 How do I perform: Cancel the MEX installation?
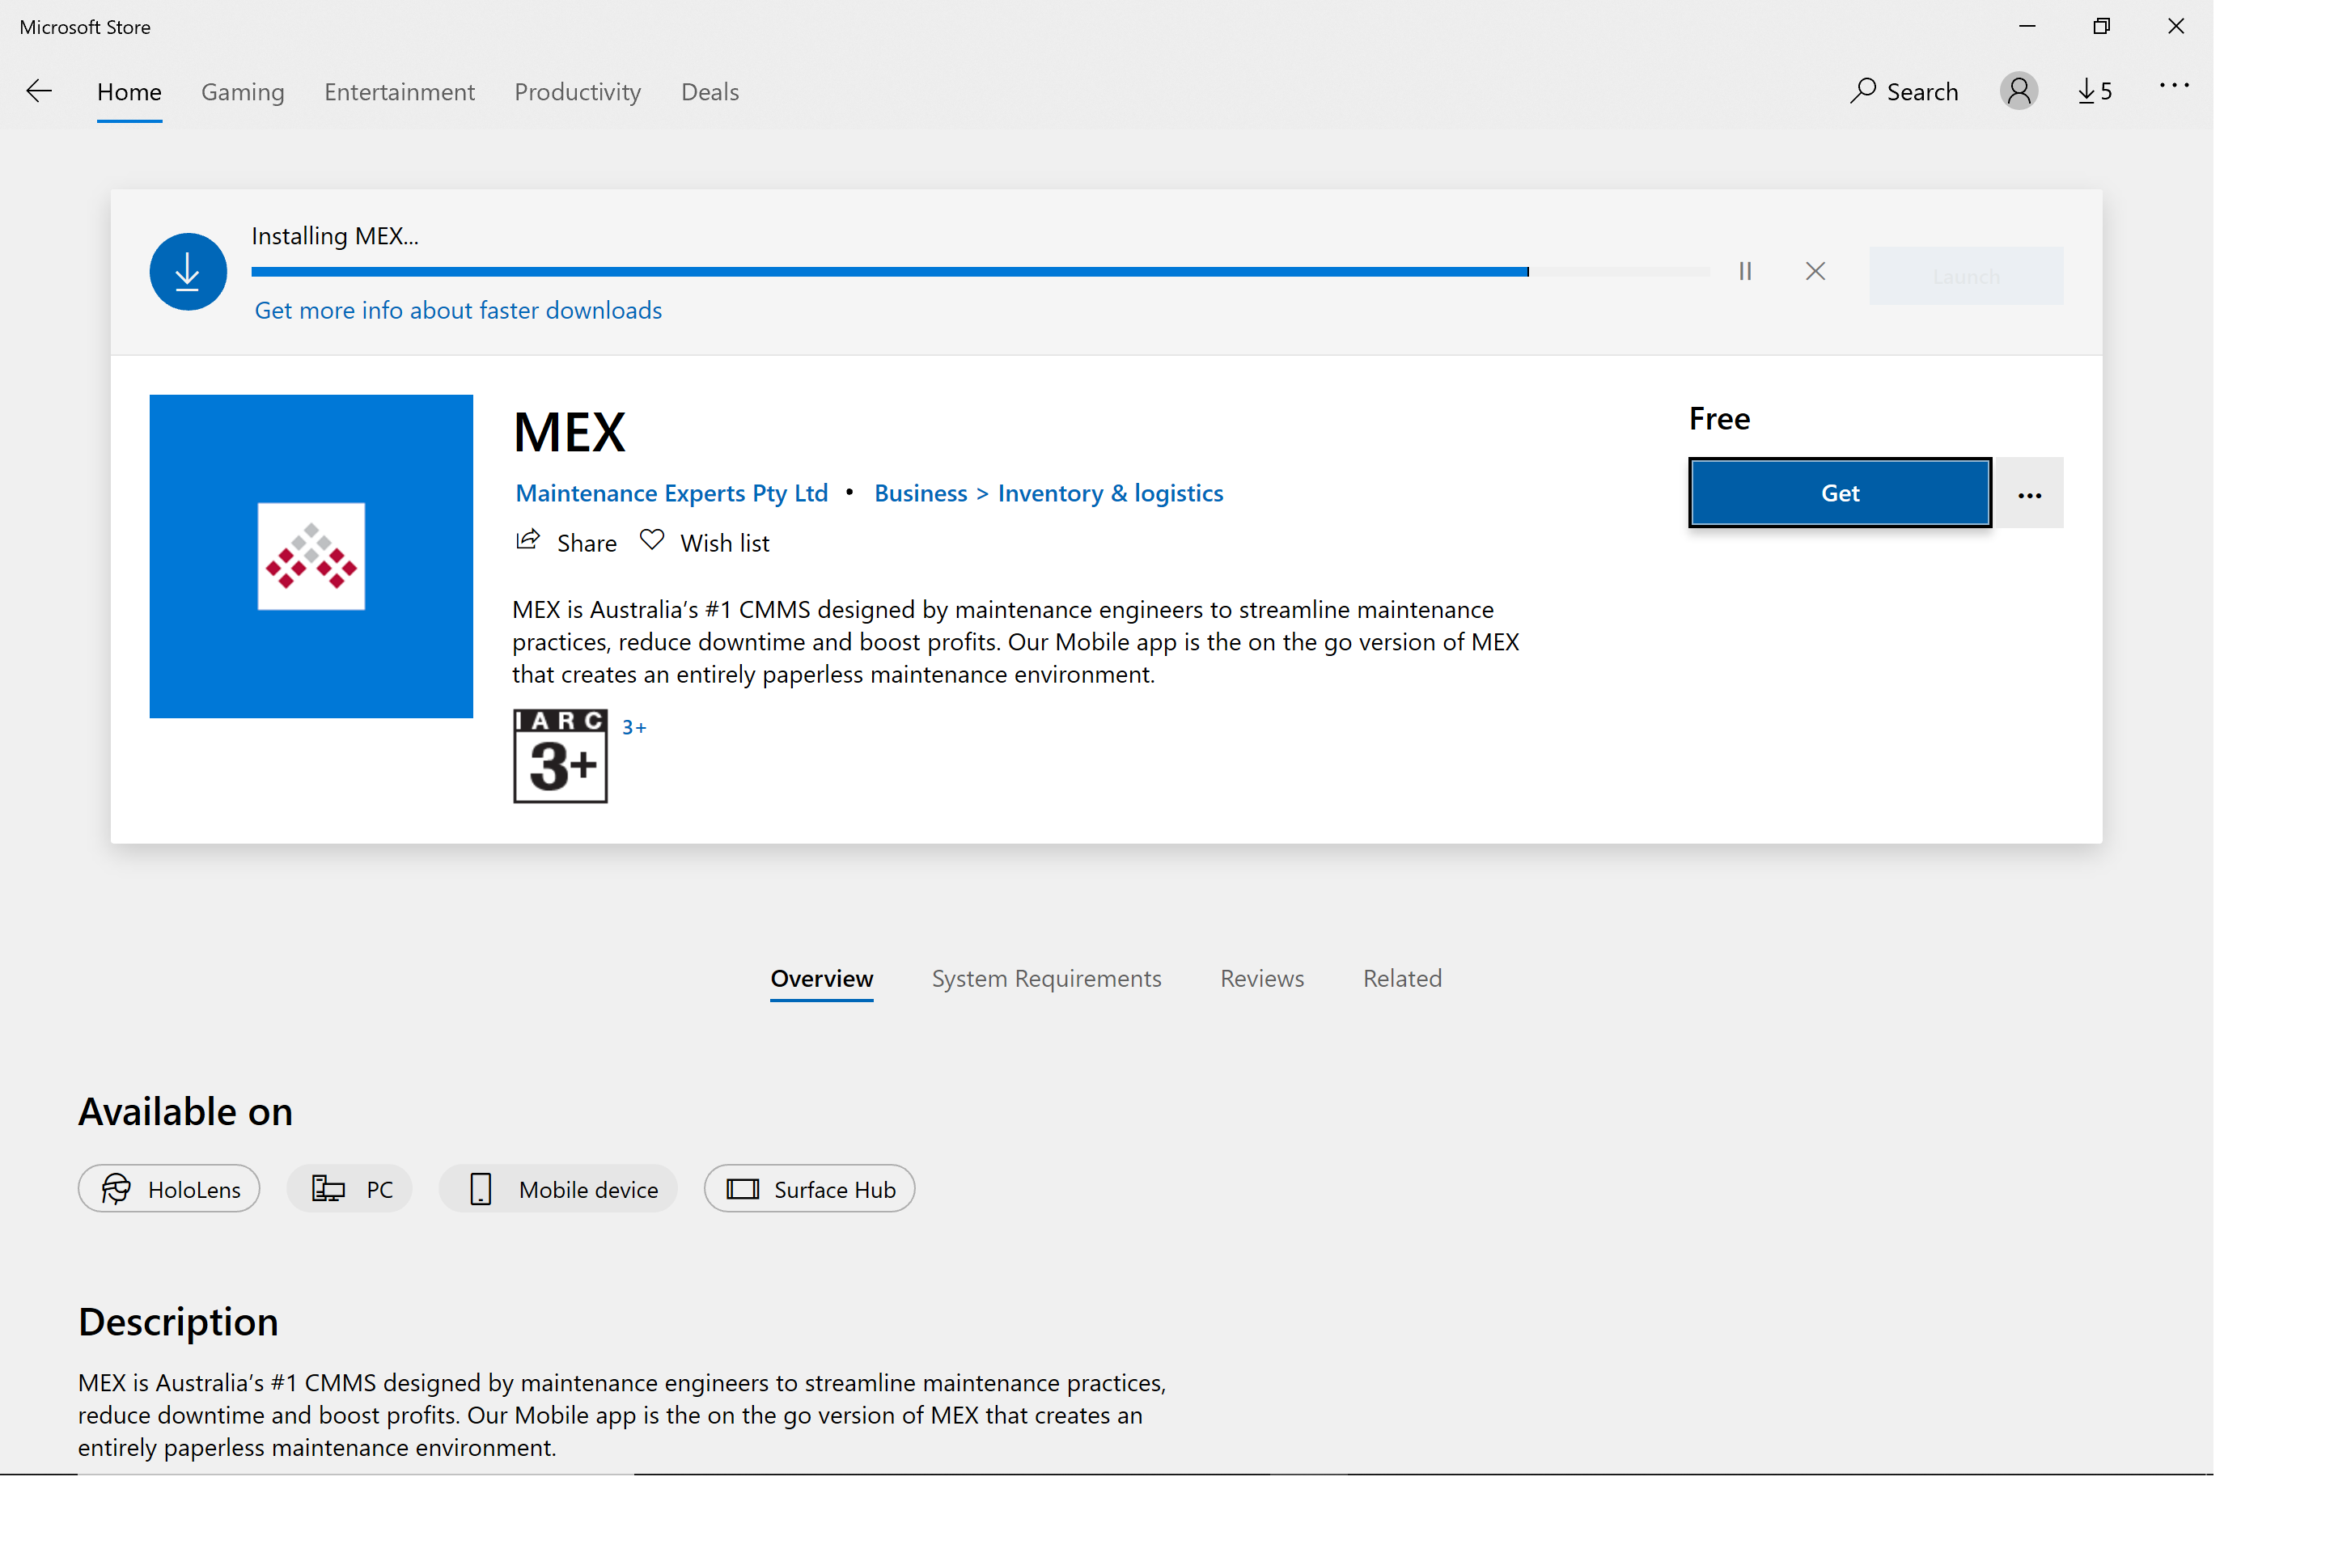1815,270
